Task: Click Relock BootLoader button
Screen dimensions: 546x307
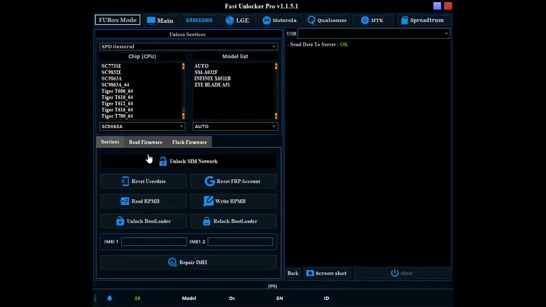Action: pos(233,221)
